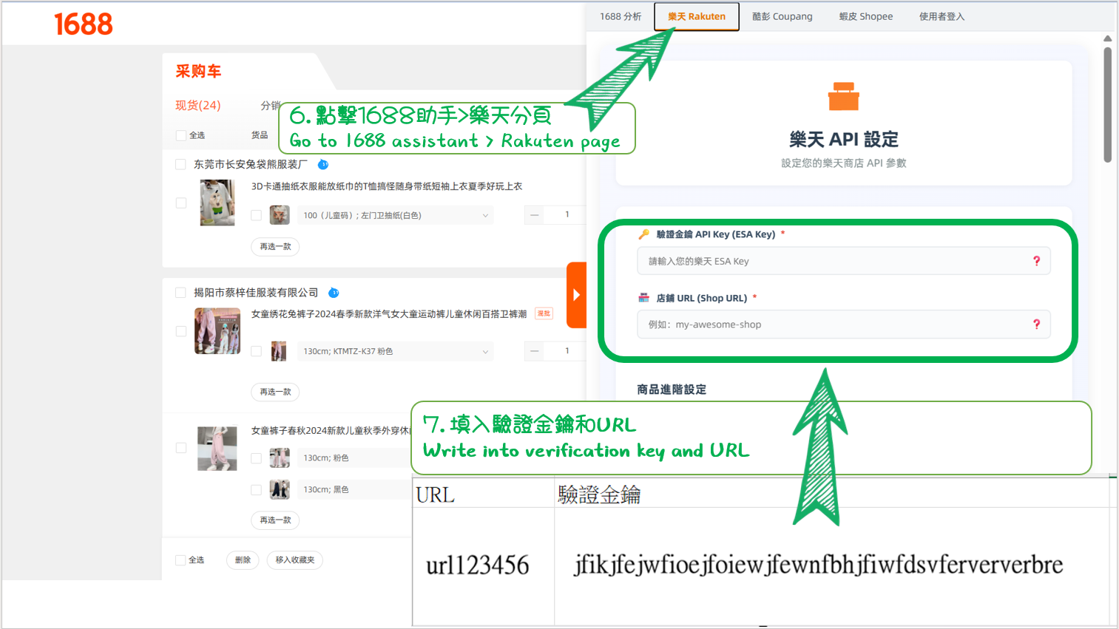Image resolution: width=1119 pixels, height=629 pixels.
Task: Click blue badge beside 东莞市长安兔袋熊服装厂
Action: 323,164
